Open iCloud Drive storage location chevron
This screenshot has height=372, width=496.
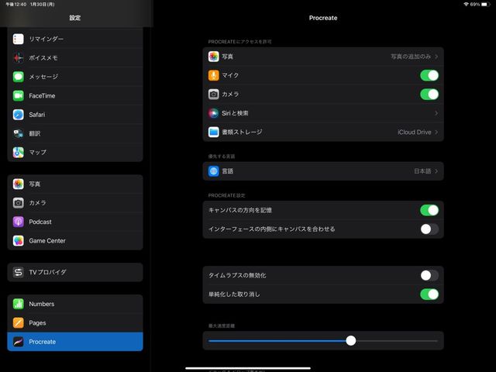[x=436, y=132]
